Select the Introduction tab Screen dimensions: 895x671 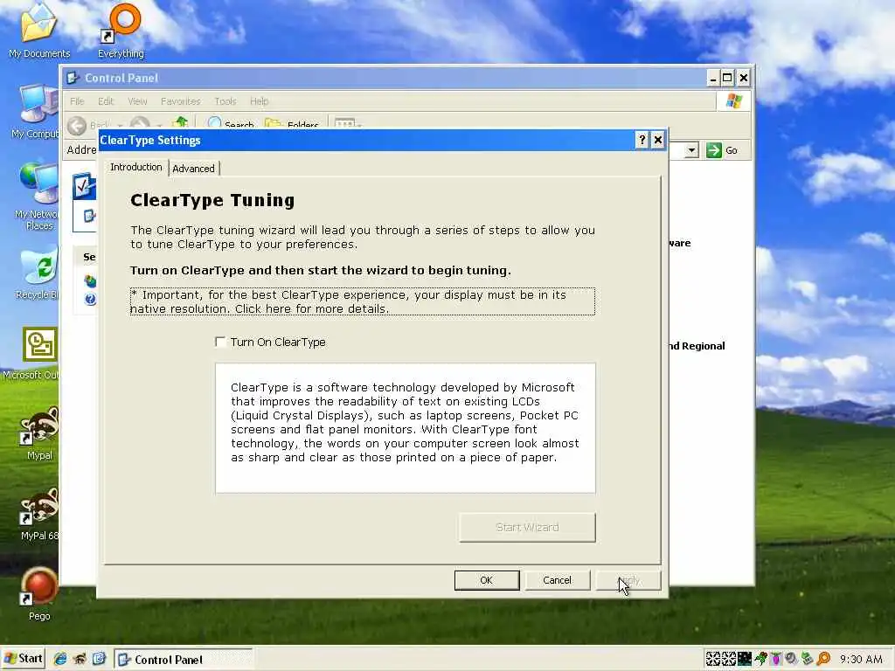coord(135,167)
